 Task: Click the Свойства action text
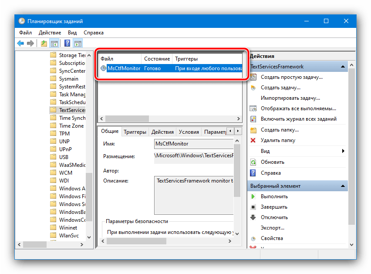(x=272, y=238)
